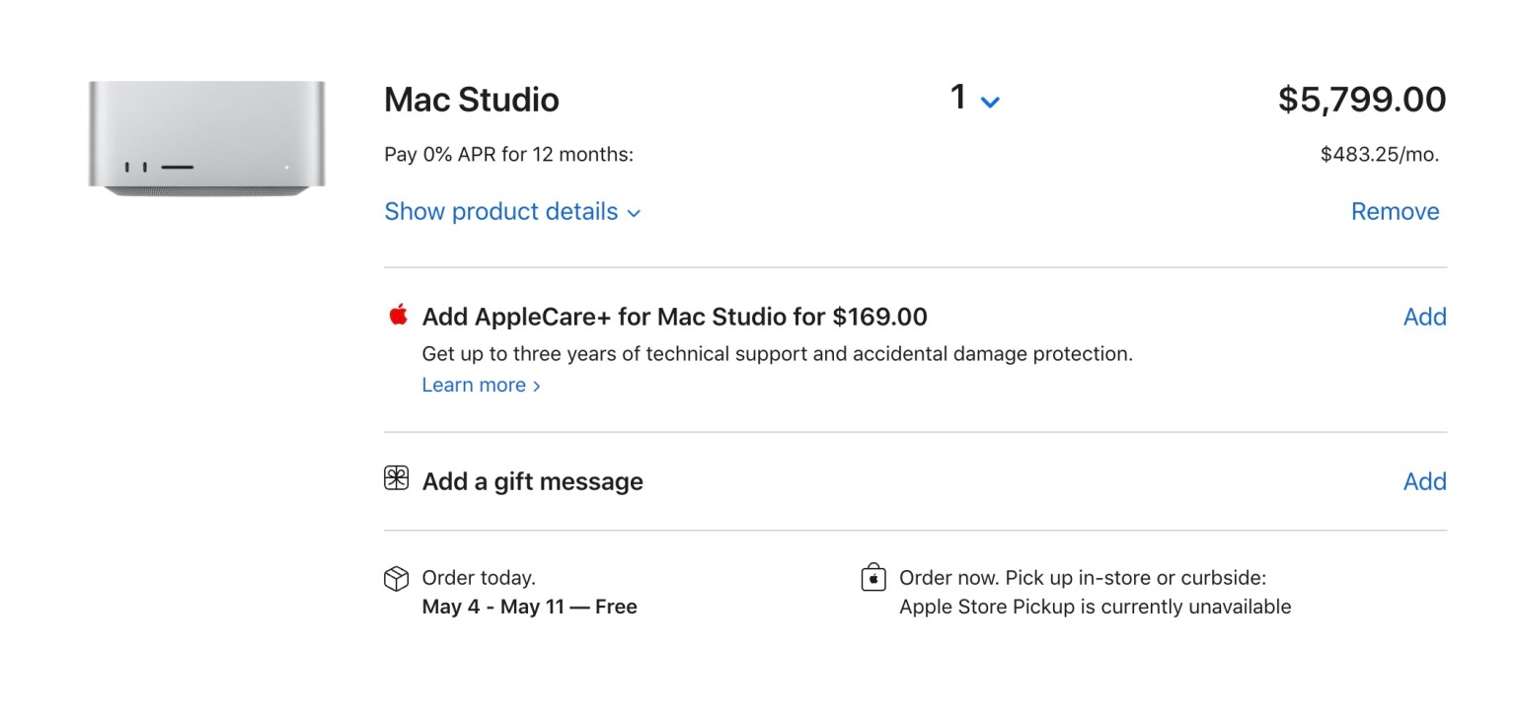Click the Mac Studio product title
Screen dimensions: 1516x719
(472, 100)
